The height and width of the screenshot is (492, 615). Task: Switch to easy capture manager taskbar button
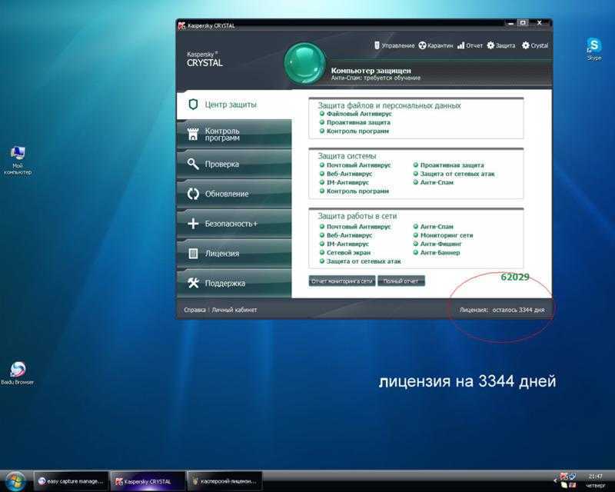(x=71, y=481)
